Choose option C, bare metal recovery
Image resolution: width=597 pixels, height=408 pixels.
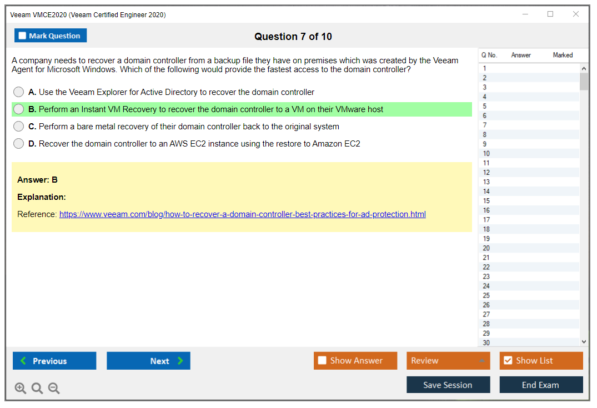[x=19, y=127]
